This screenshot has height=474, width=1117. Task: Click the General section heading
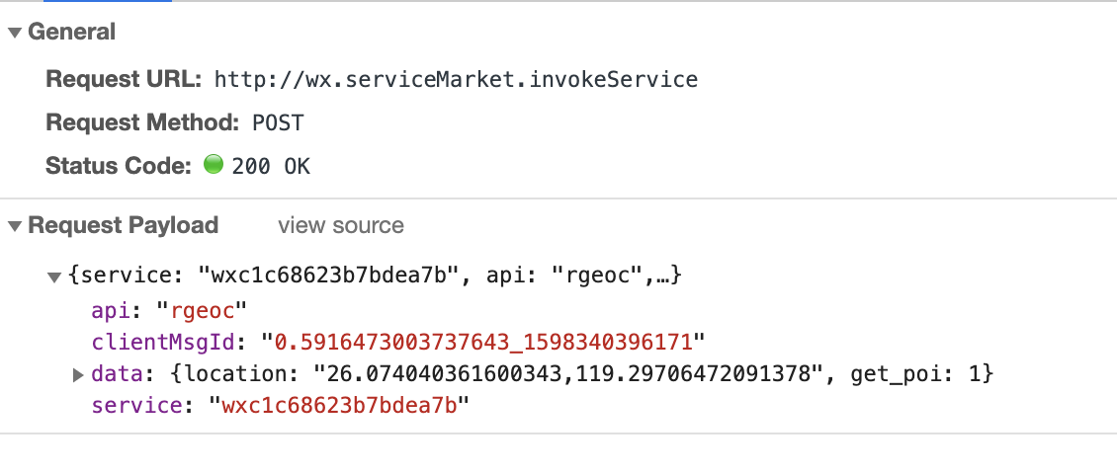coord(71,32)
